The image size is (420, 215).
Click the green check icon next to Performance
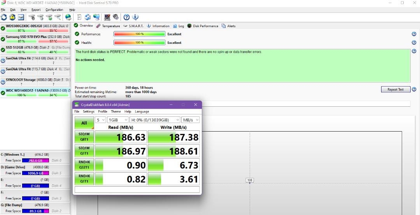[77, 34]
